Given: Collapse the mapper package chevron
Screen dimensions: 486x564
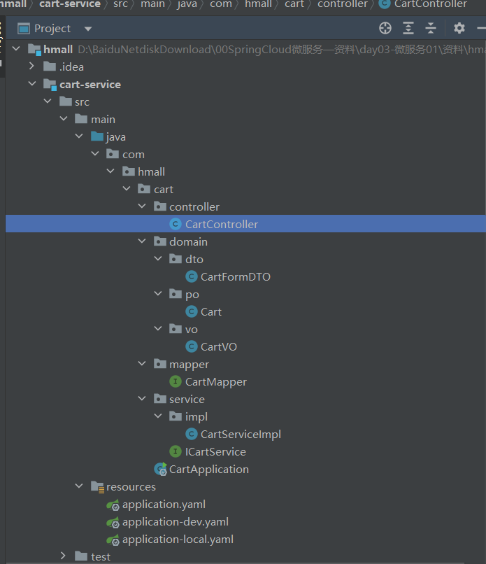Looking at the screenshot, I should click(x=142, y=364).
